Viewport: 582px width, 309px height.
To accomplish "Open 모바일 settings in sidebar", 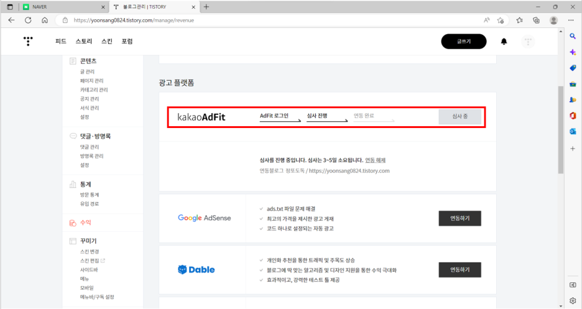I will pos(87,288).
